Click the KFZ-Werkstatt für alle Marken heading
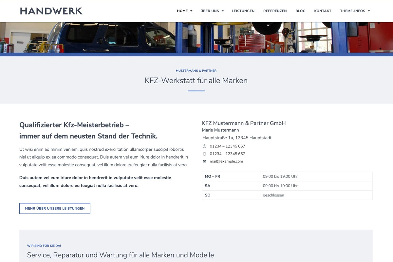 click(196, 80)
